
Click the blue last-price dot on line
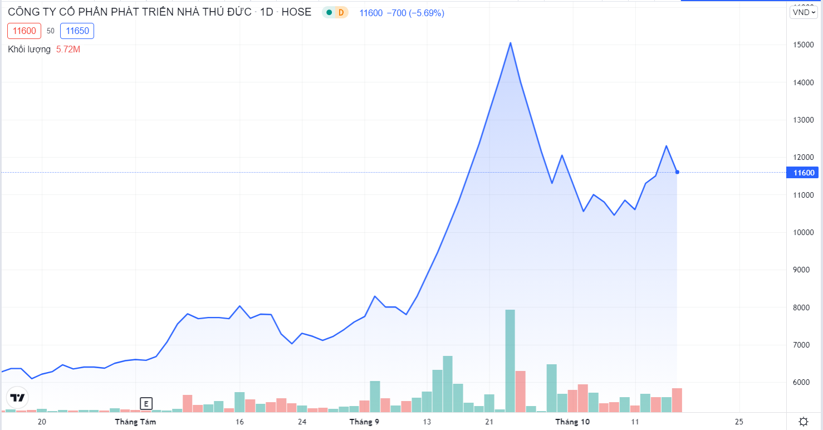point(677,172)
